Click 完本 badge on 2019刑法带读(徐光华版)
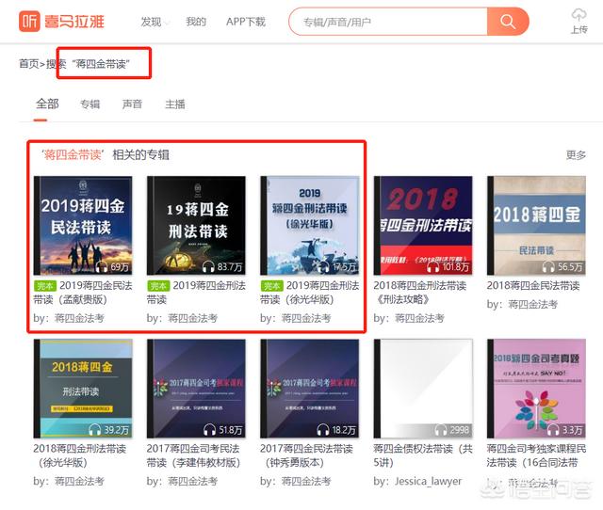The height and width of the screenshot is (510, 603). 272,286
